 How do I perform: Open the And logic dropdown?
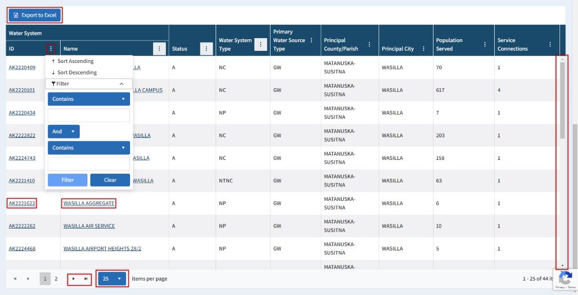pyautogui.click(x=64, y=132)
